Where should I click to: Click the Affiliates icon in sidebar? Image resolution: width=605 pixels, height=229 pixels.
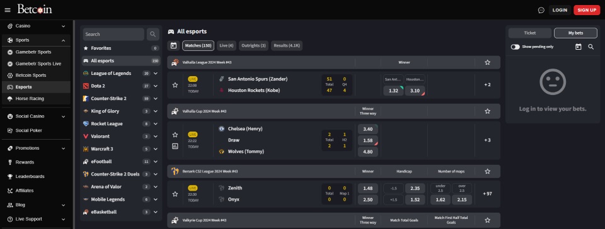(x=10, y=191)
